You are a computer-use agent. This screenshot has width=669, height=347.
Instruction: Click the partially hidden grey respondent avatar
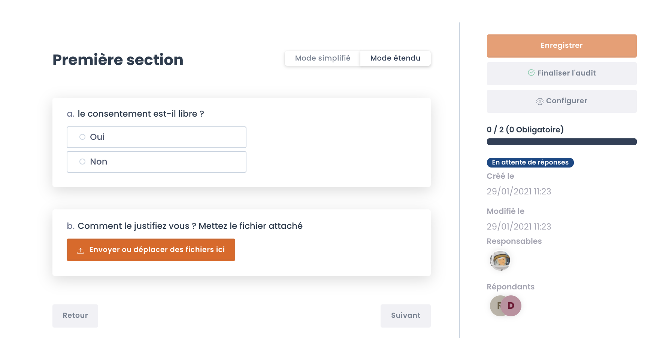495,306
